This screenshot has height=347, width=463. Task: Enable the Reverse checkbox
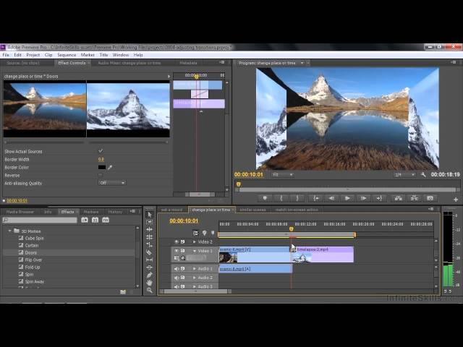(101, 175)
